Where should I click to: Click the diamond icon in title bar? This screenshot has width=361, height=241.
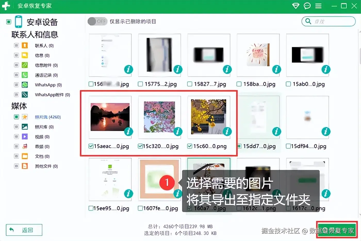(296, 6)
